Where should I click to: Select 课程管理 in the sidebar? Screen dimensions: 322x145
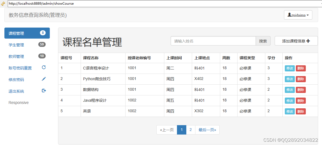click(x=16, y=33)
